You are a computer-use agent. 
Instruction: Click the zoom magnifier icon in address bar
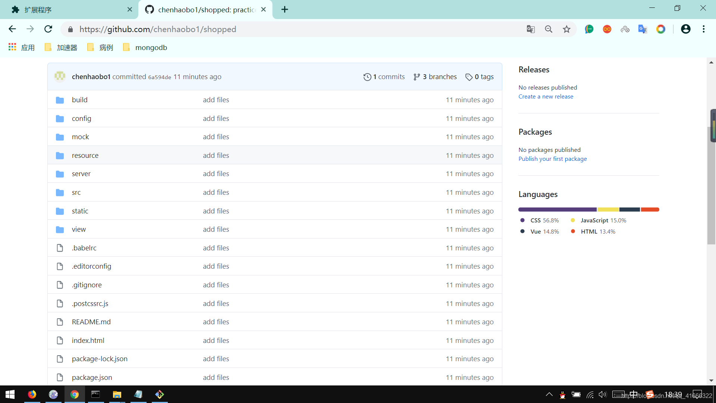coord(549,29)
